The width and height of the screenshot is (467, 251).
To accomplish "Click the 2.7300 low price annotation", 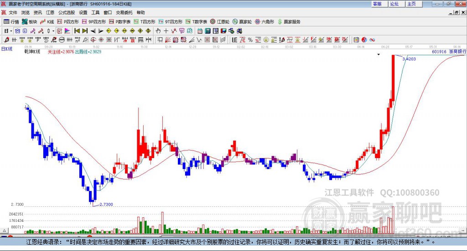I will [106, 205].
